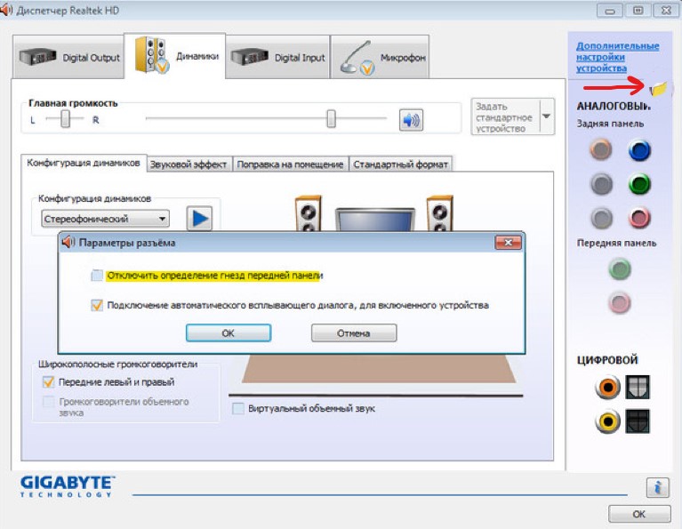
Task: Confirm with OK in Параметры разъёма dialog
Action: [229, 333]
